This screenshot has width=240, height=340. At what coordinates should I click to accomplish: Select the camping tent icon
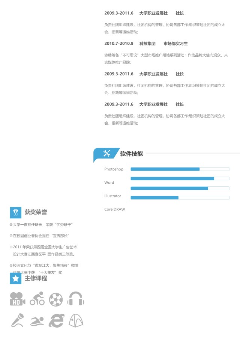pyautogui.click(x=75, y=320)
